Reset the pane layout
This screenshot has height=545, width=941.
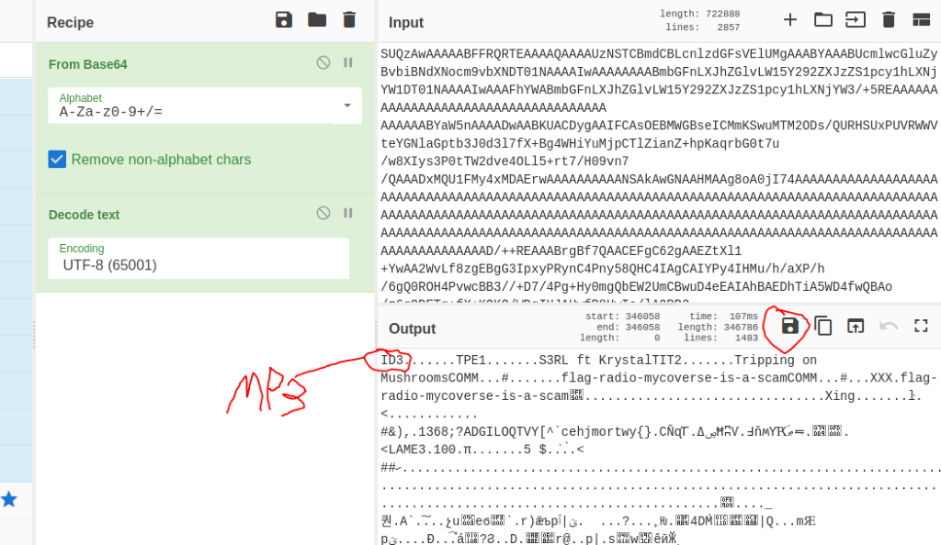[921, 20]
